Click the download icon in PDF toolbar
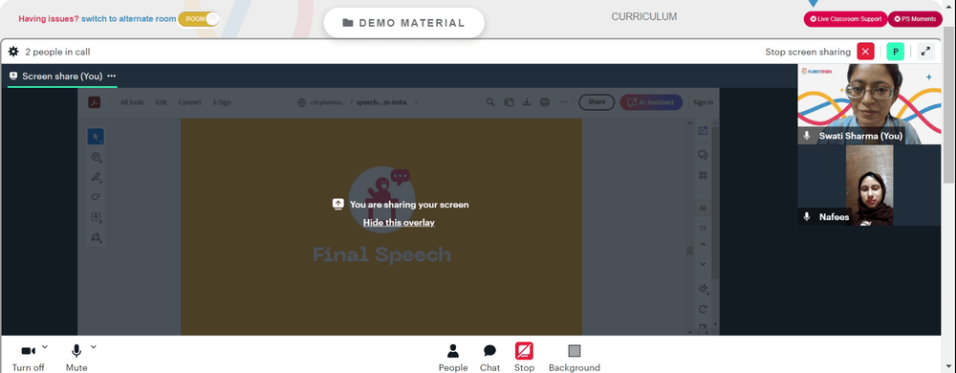 tap(526, 102)
